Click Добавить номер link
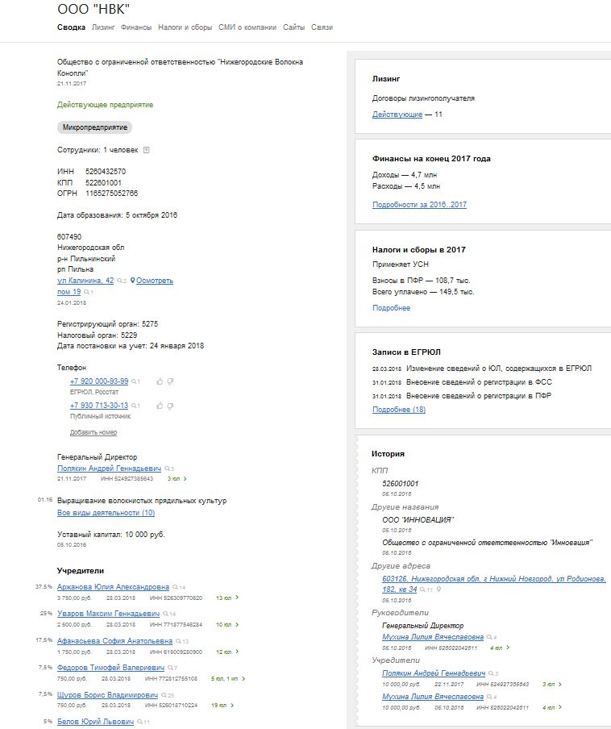This screenshot has height=729, width=611. pyautogui.click(x=94, y=432)
